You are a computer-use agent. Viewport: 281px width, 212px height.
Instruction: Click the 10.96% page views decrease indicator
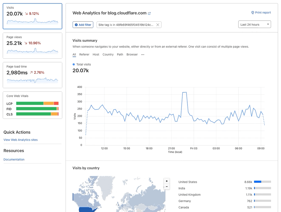(32, 43)
